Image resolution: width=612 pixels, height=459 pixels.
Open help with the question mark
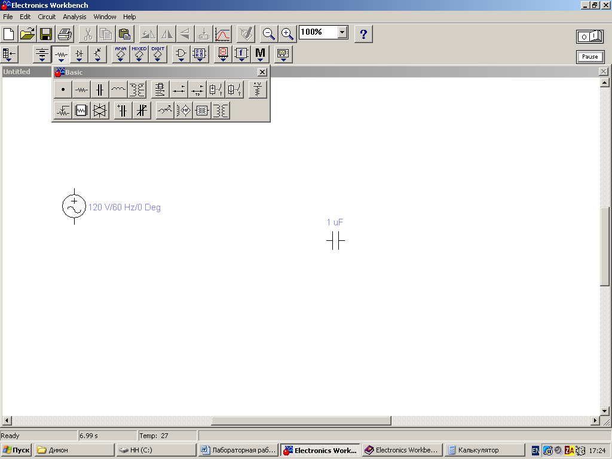pyautogui.click(x=363, y=34)
